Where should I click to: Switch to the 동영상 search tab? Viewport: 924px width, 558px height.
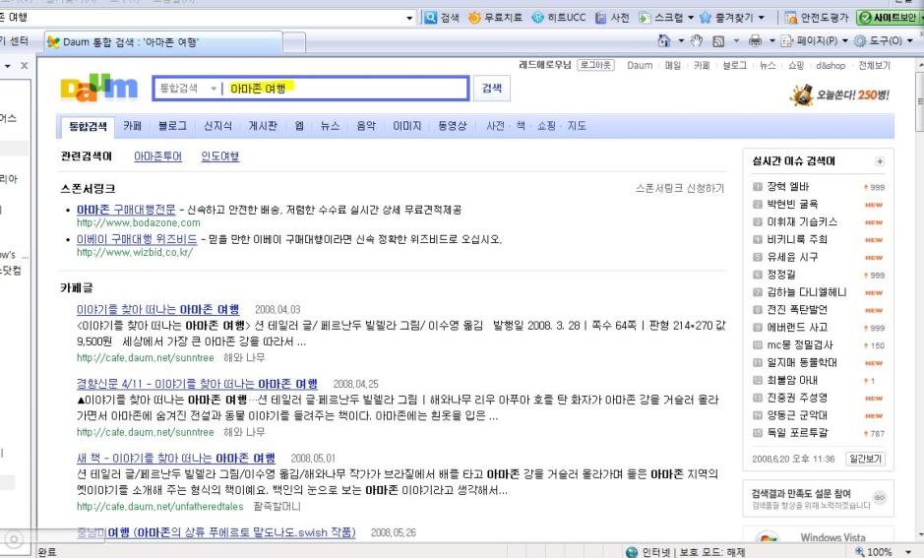452,126
